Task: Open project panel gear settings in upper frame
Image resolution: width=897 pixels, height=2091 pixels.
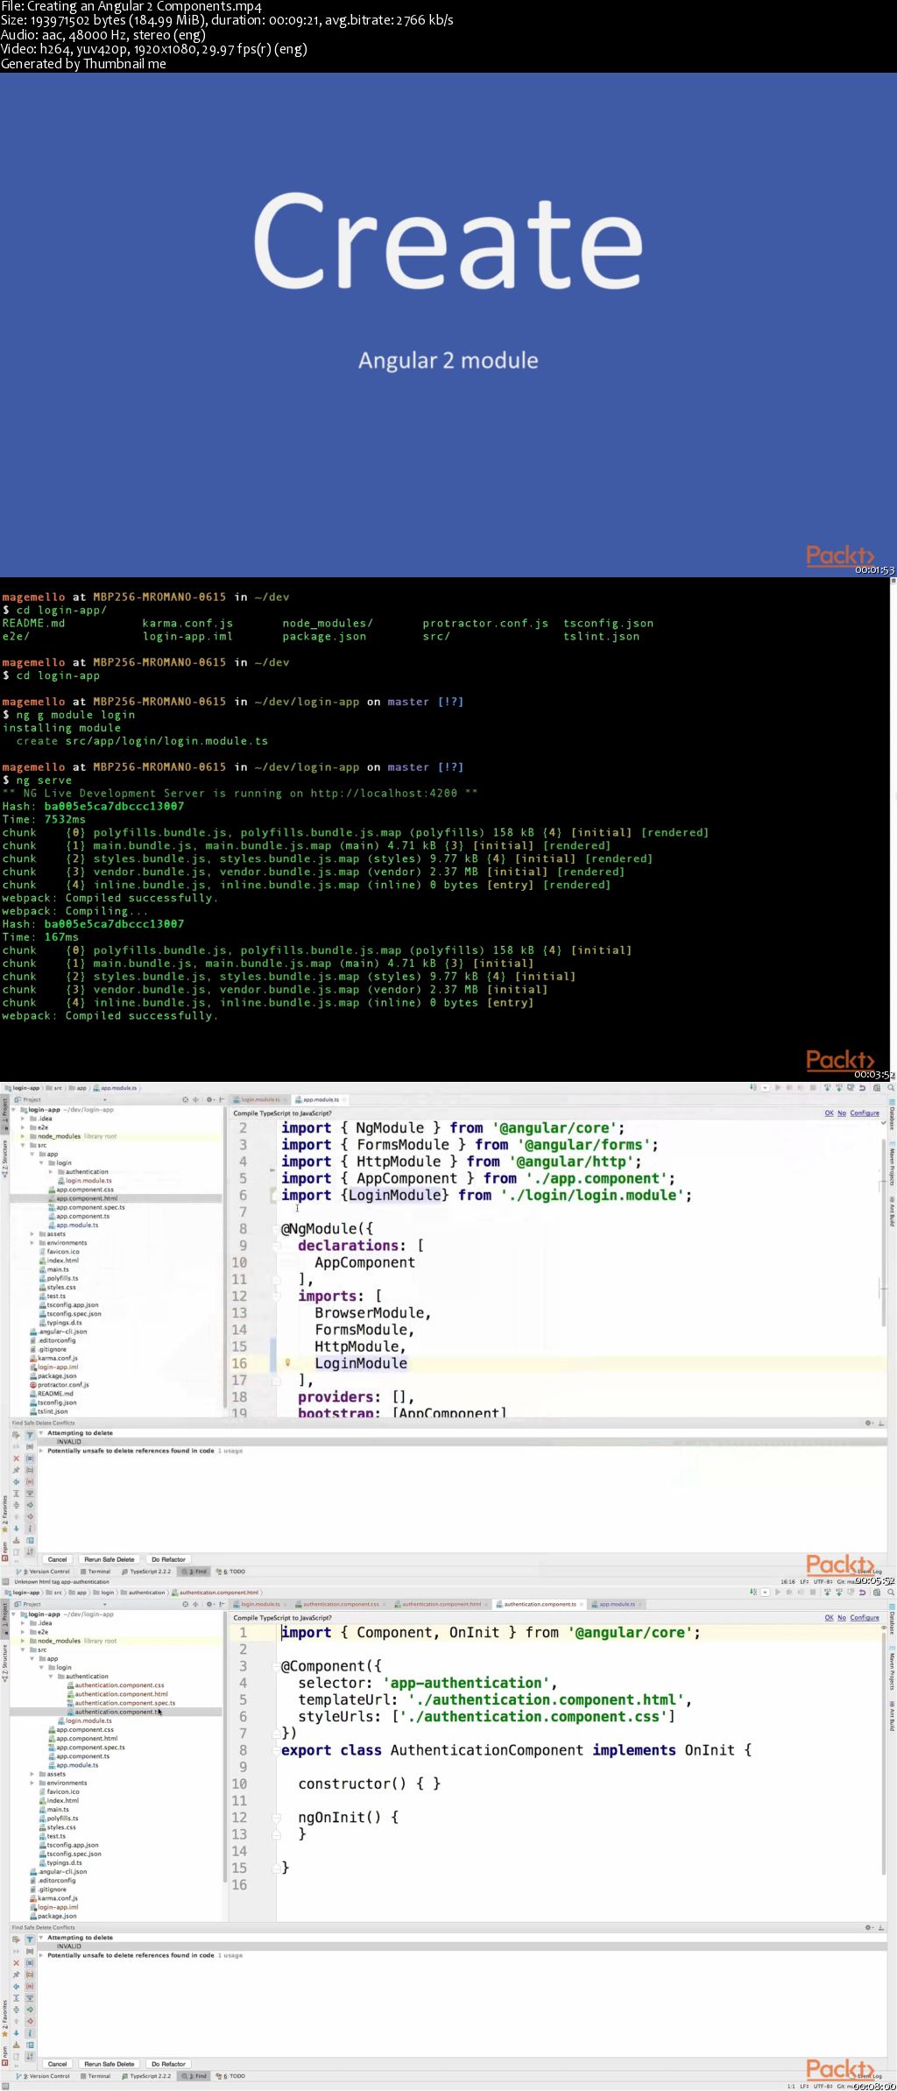Action: (209, 1099)
